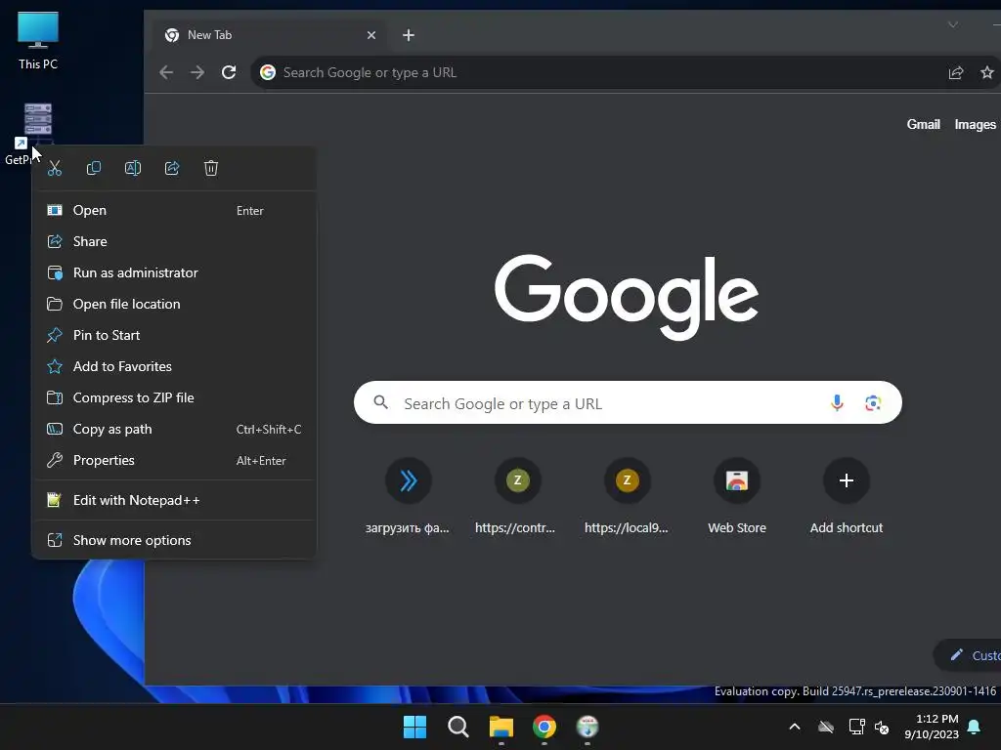Select Compress to ZIP file

coord(174,398)
